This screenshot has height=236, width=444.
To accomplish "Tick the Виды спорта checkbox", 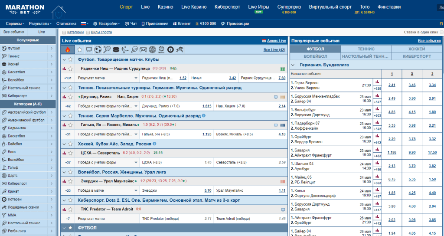I will [88, 32].
